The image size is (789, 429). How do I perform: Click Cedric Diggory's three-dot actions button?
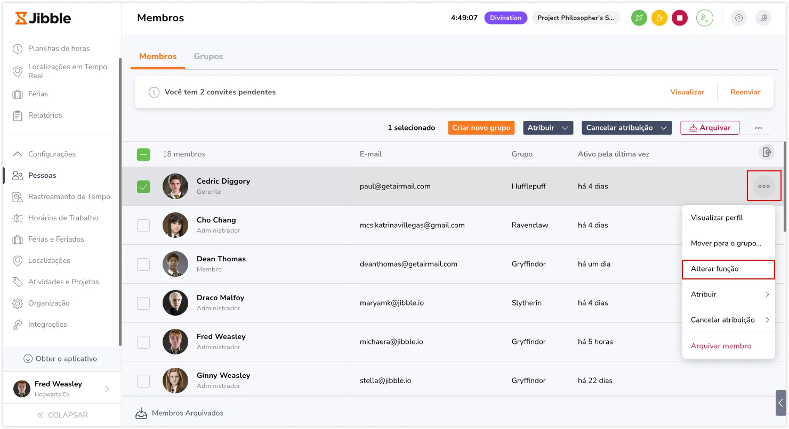(764, 186)
